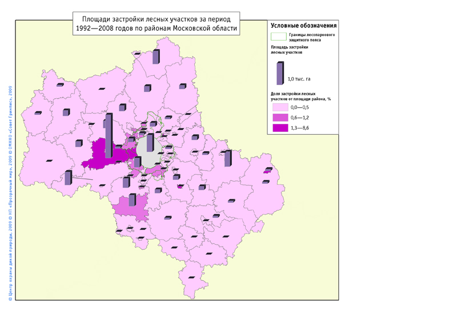Click the small dark magenta spot in the east
The width and height of the screenshot is (457, 323).
pos(266,171)
